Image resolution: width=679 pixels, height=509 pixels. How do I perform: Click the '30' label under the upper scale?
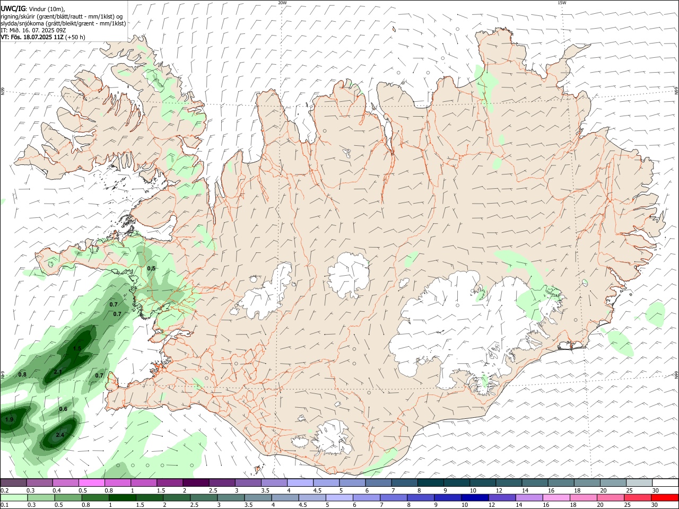click(656, 490)
